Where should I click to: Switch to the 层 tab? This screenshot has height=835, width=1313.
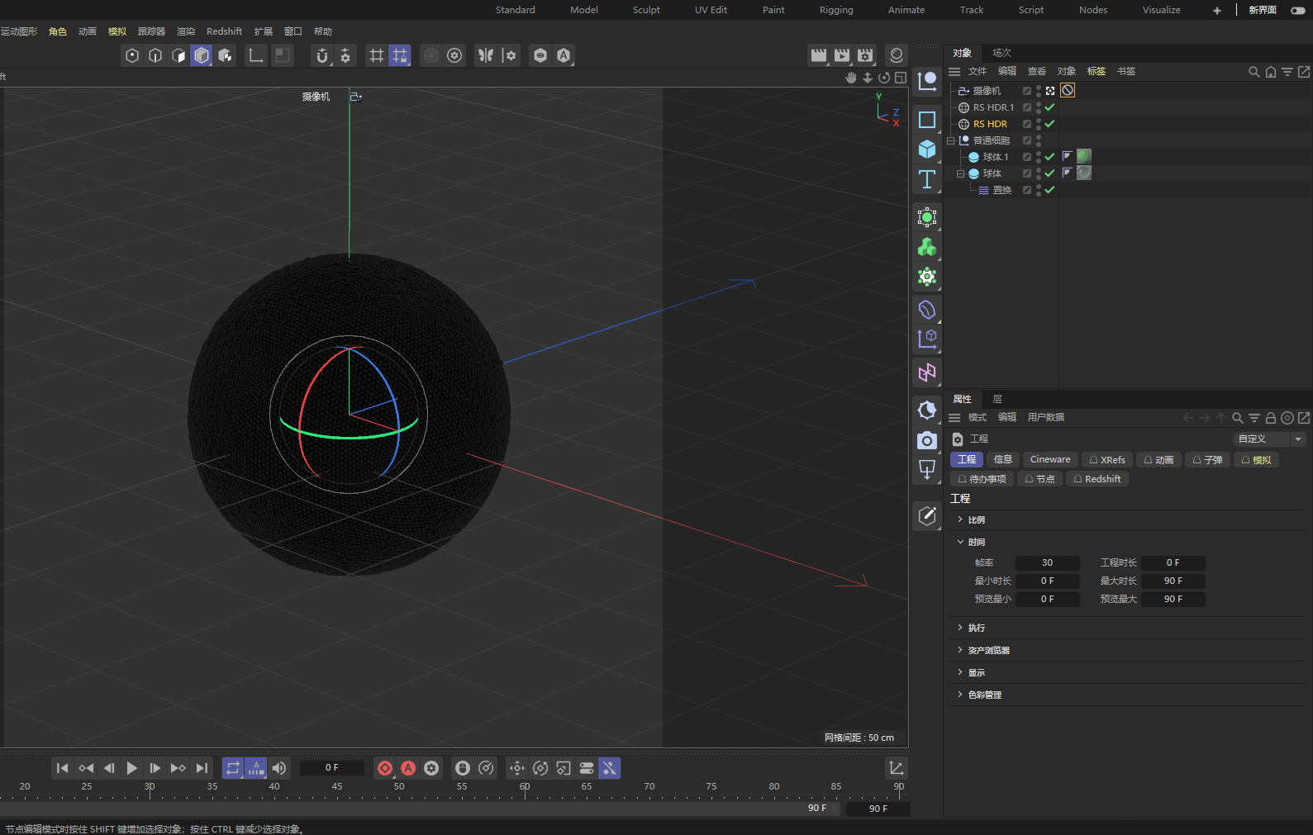point(997,399)
